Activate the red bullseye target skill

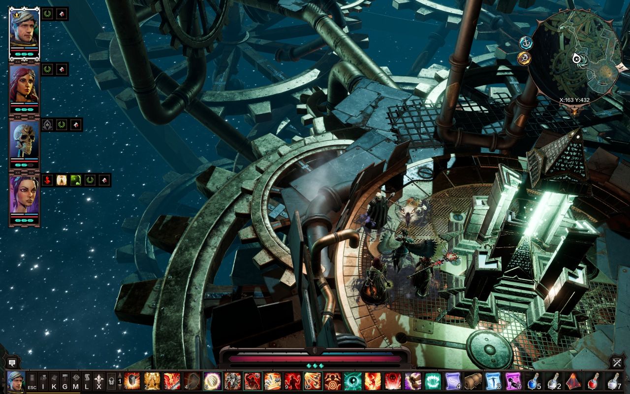(x=333, y=381)
